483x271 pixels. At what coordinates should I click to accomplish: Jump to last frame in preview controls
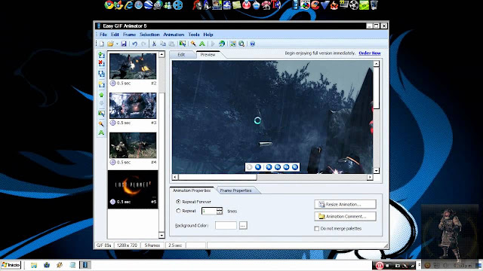click(x=295, y=167)
